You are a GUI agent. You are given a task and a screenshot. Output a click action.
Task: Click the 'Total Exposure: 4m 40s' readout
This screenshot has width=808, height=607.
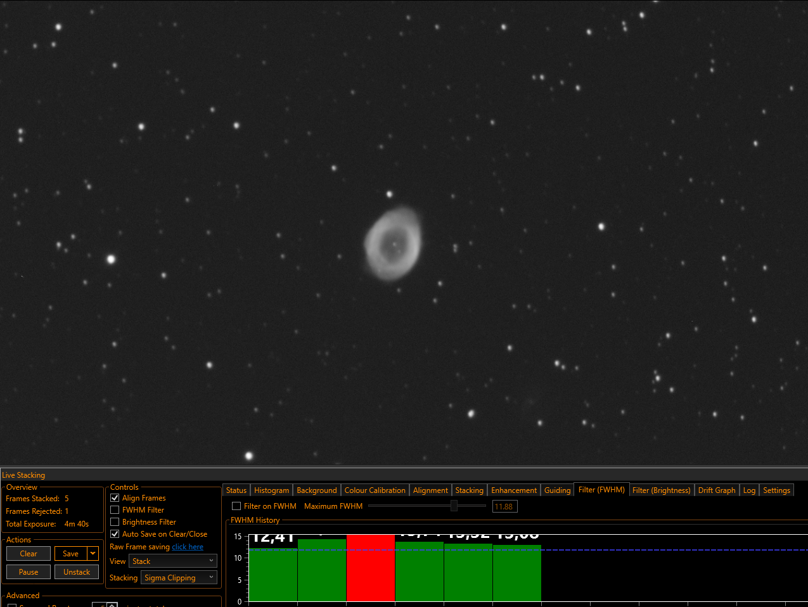click(48, 524)
